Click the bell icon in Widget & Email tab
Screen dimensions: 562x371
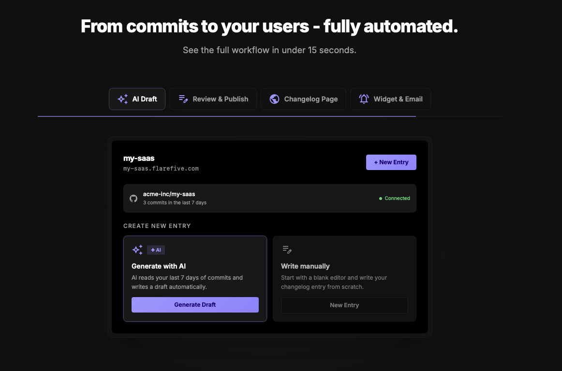(x=364, y=99)
